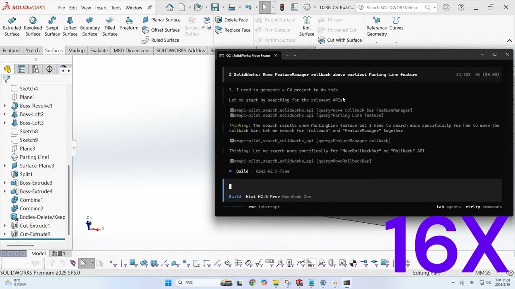Click the Delete Face button

coord(232,20)
